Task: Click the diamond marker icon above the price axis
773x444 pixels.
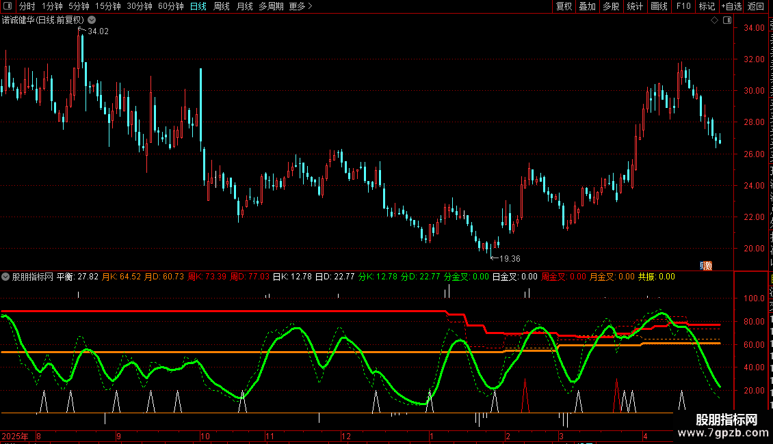Action: tap(714, 20)
